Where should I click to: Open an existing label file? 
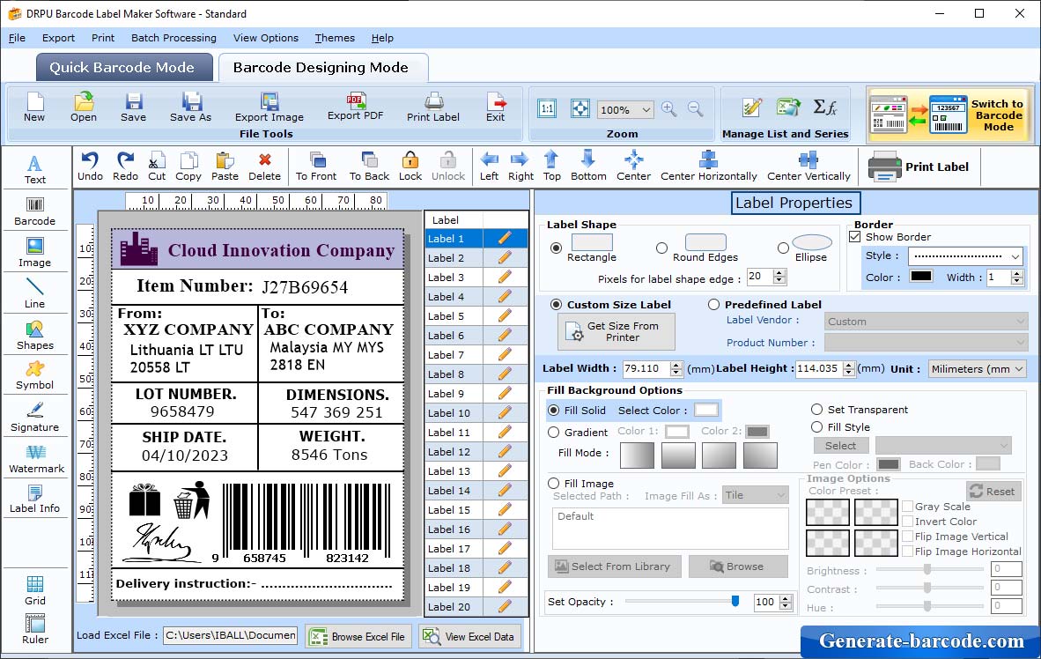(x=84, y=107)
